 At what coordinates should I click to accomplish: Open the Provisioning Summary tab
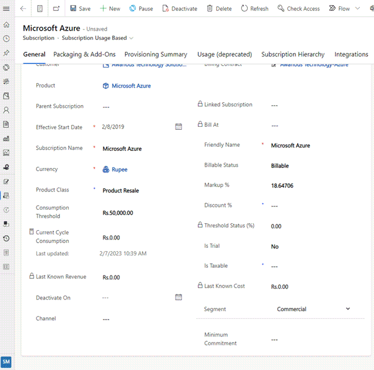[156, 55]
